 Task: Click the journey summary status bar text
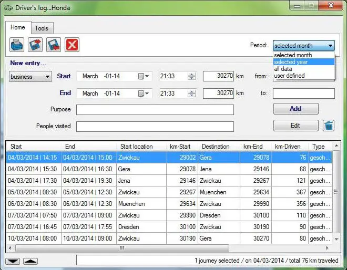[267, 261]
